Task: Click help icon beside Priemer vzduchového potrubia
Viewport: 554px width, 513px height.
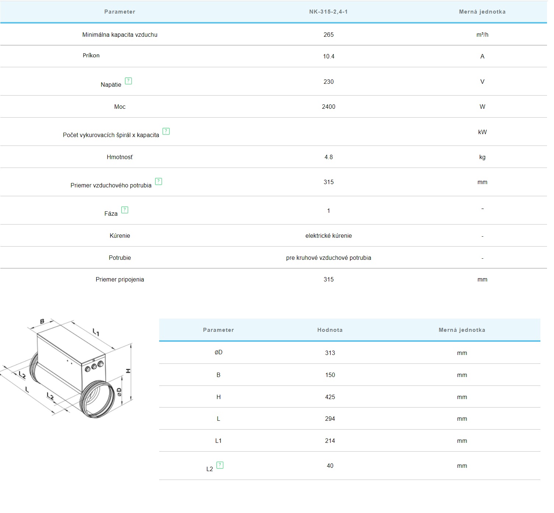Action: [158, 181]
